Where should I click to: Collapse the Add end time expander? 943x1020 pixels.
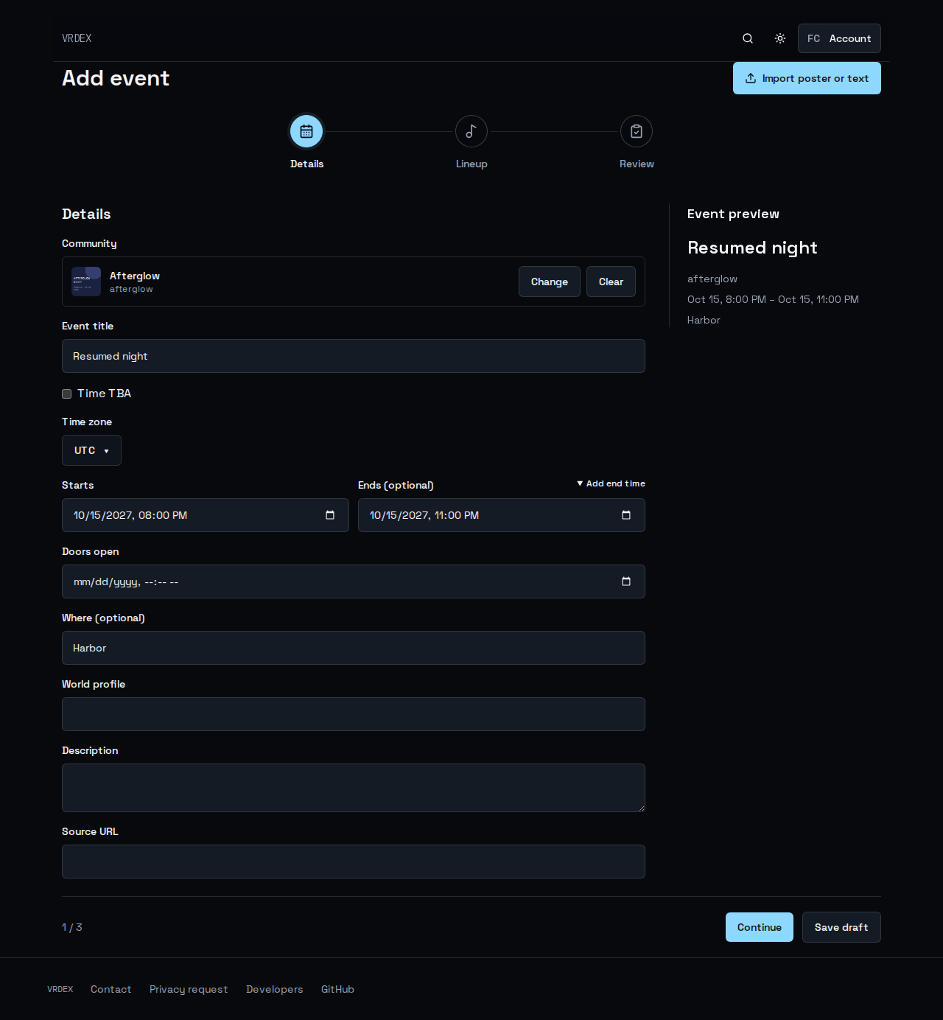click(x=611, y=483)
